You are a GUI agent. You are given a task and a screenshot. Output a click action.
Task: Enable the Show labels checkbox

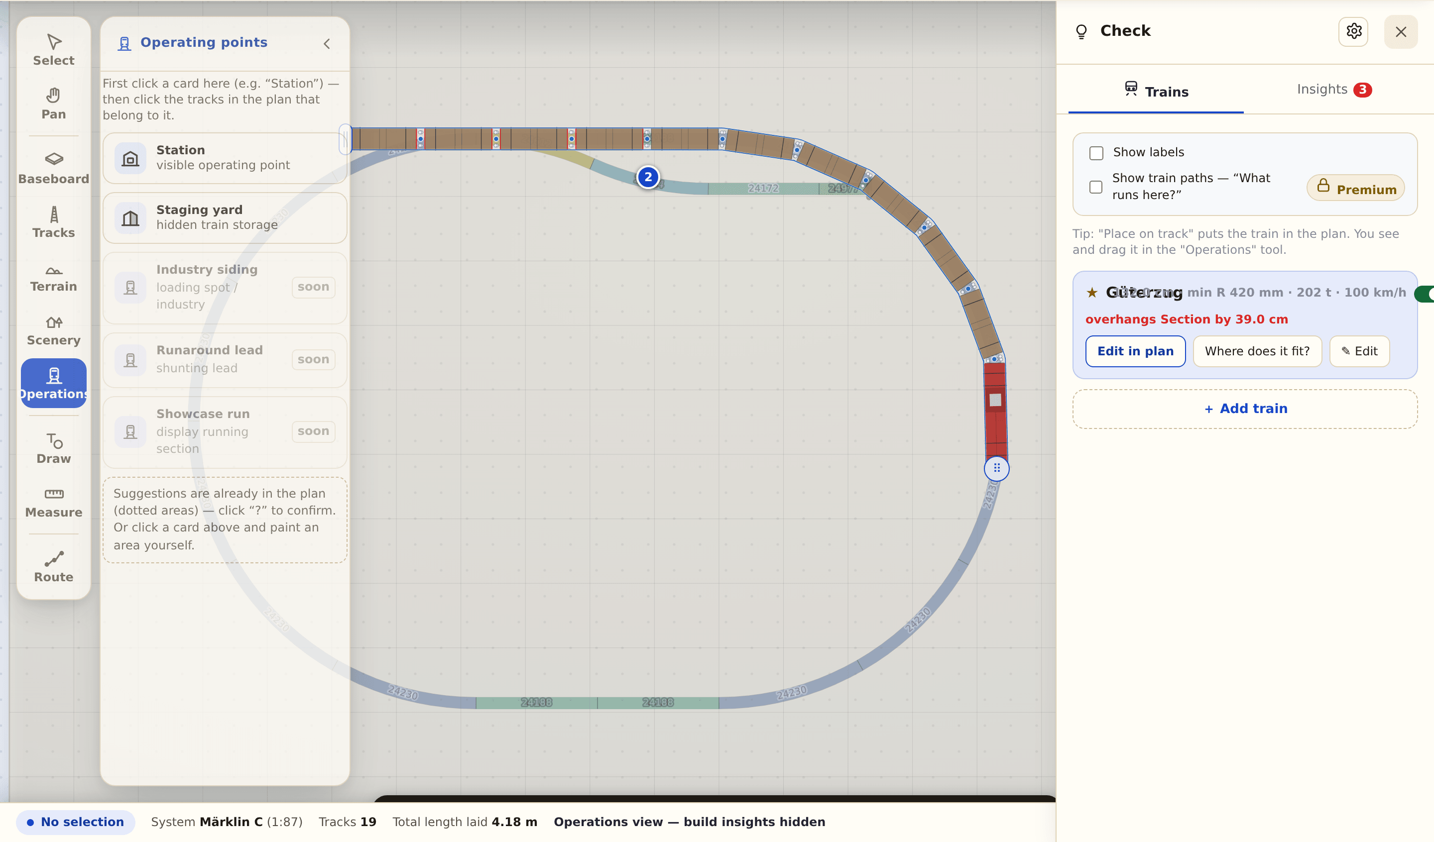click(1096, 153)
